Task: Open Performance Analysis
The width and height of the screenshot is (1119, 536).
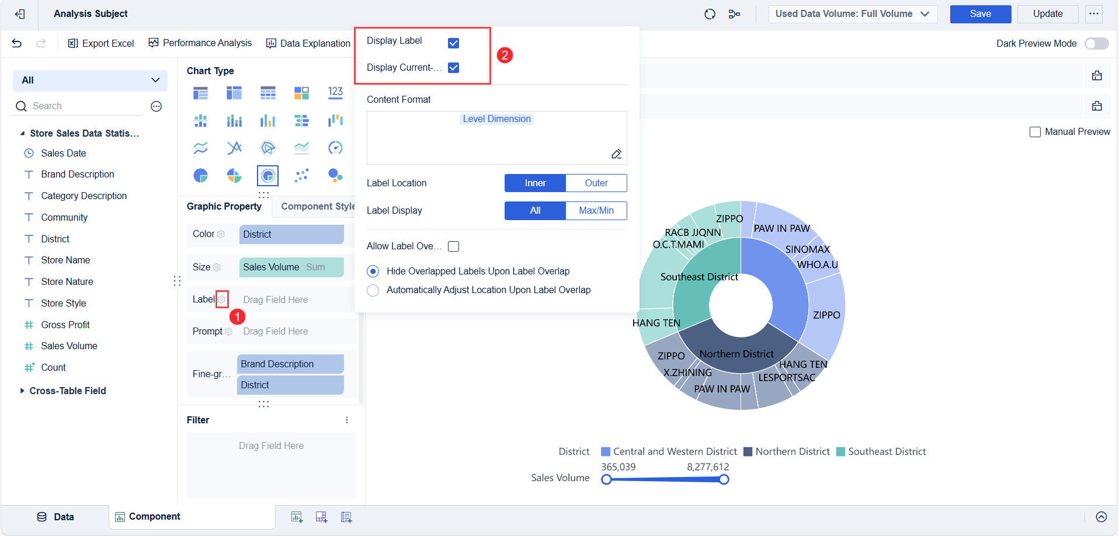Action: (x=200, y=43)
